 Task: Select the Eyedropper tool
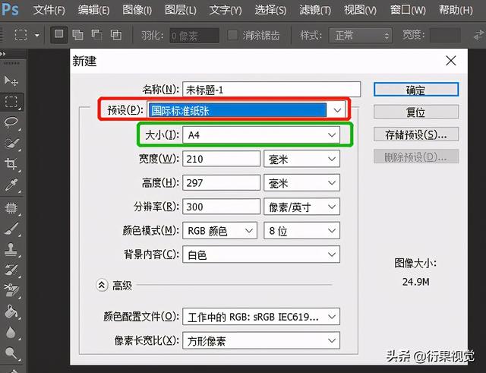tap(11, 185)
